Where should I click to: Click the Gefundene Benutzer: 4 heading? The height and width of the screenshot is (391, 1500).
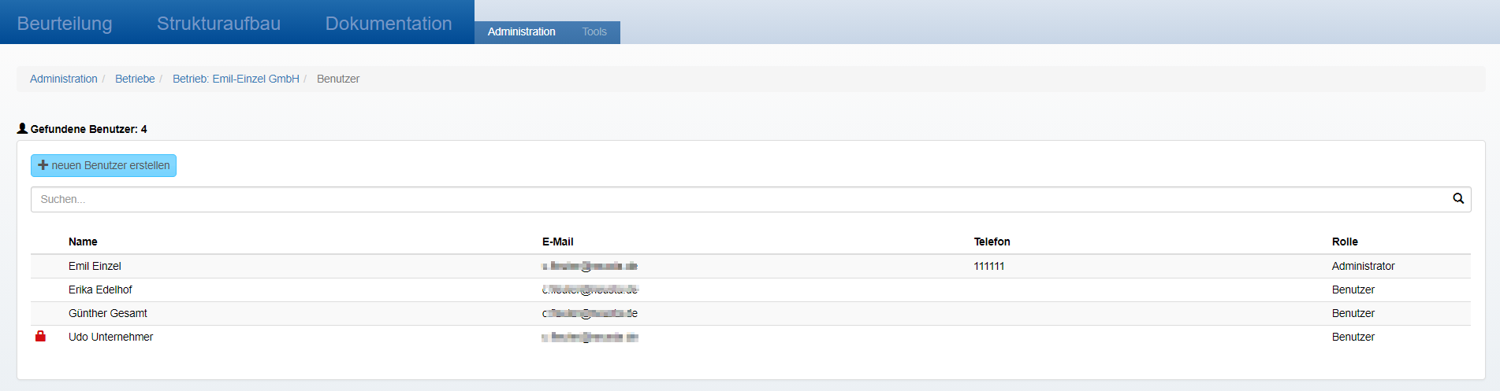pos(88,129)
